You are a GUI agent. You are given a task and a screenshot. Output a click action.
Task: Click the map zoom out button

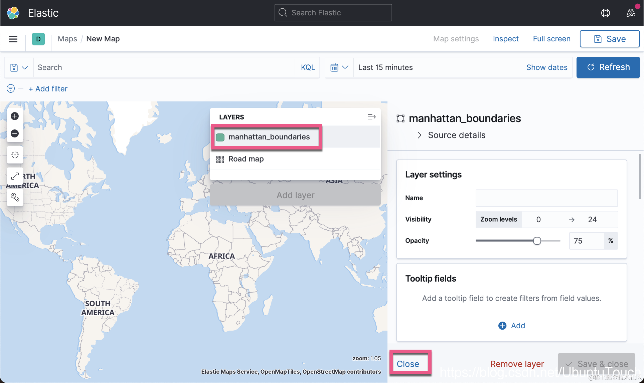15,133
